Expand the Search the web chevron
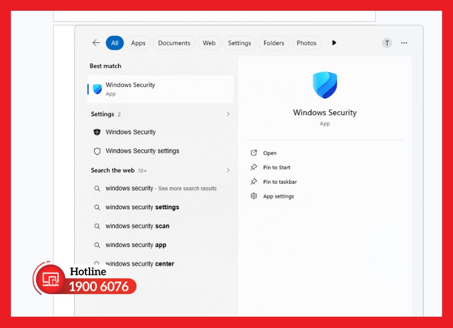Viewport: 453px width, 328px height. click(228, 170)
